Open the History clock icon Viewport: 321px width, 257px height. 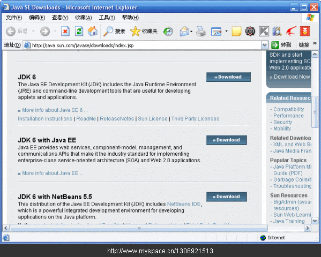(168, 31)
